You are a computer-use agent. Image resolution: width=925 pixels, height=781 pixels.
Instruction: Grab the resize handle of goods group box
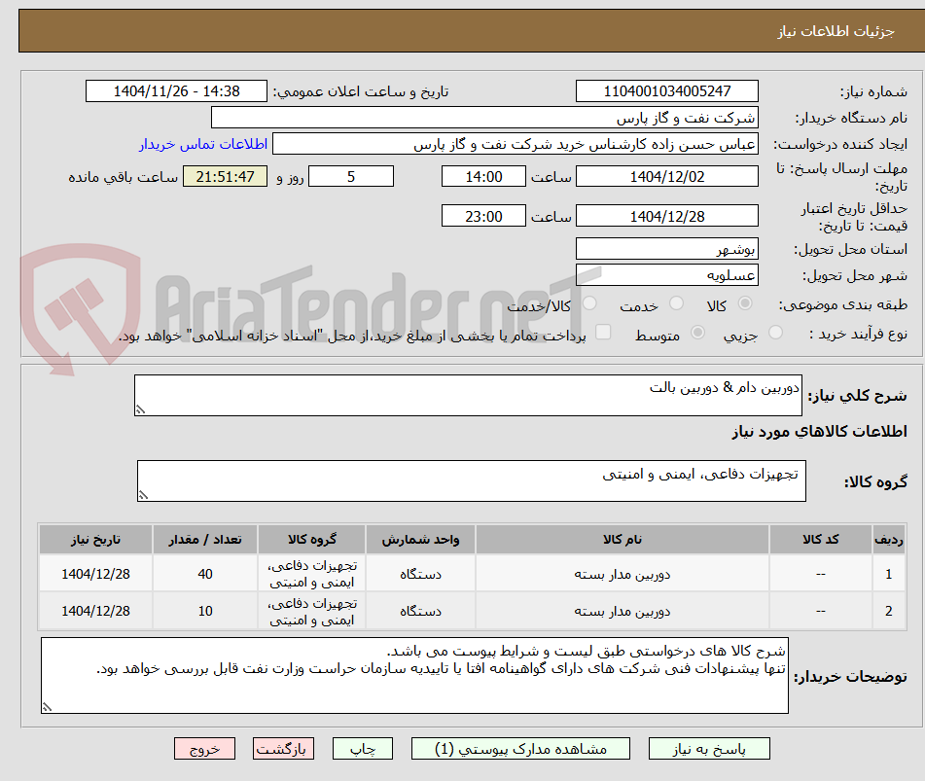(x=143, y=495)
